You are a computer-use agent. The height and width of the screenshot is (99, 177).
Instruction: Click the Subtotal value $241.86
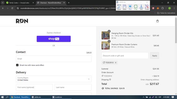pos(156,69)
